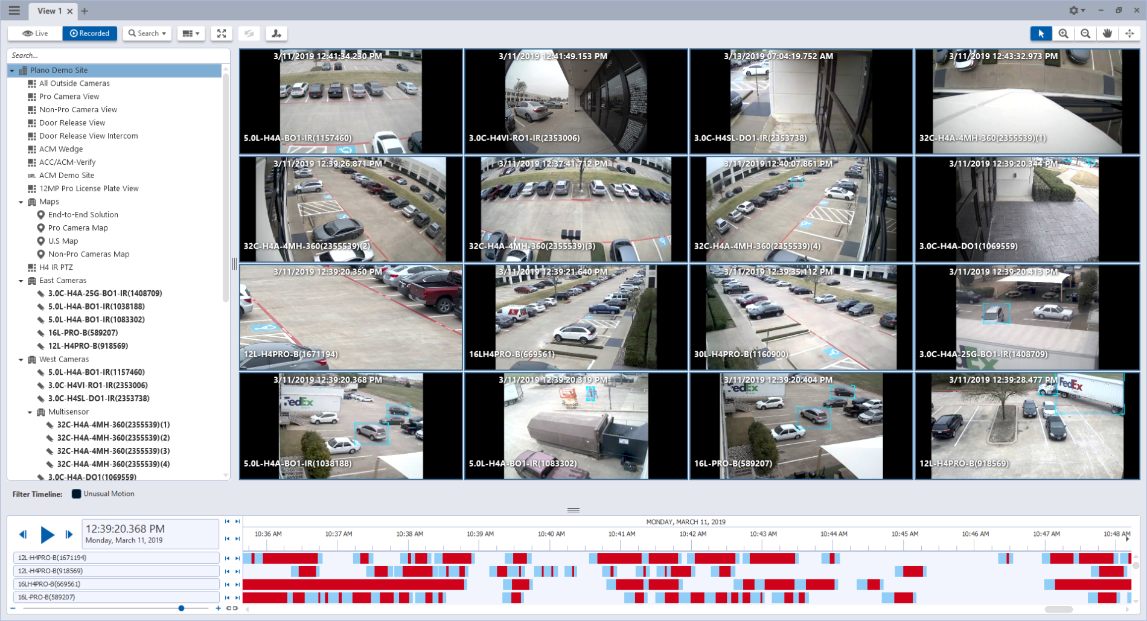The width and height of the screenshot is (1147, 621).
Task: Open the Search dropdown menu
Action: tap(147, 34)
